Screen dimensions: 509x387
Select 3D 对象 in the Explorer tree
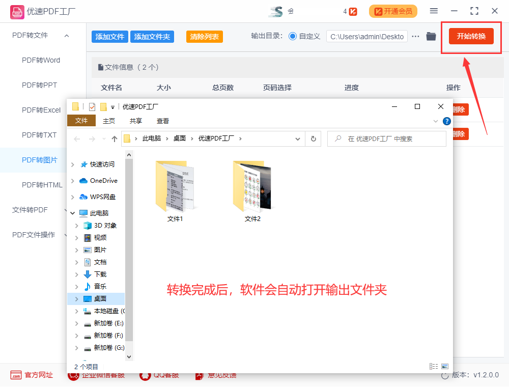click(x=100, y=226)
